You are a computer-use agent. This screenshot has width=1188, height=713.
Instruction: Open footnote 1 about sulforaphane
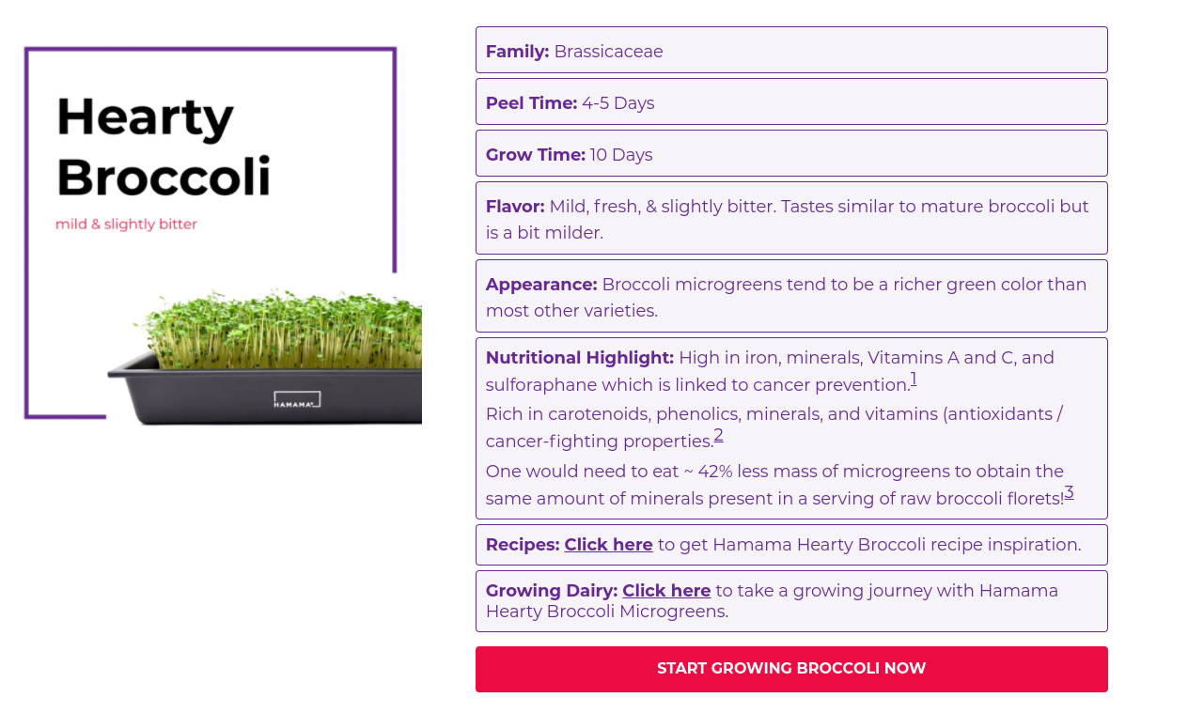click(914, 380)
